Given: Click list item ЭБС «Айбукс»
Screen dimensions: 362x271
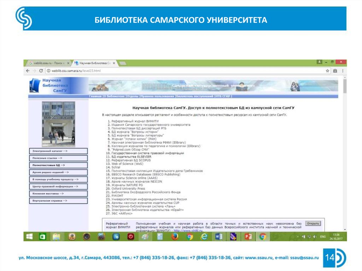Looking at the screenshot, I should pos(122,213).
